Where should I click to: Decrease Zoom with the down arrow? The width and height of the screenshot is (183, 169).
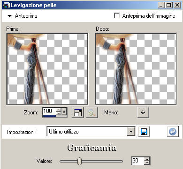(x=59, y=113)
